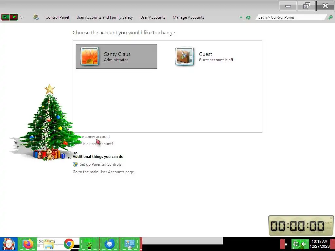The height and width of the screenshot is (251, 335).
Task: Click the search magnifier icon
Action: [330, 17]
